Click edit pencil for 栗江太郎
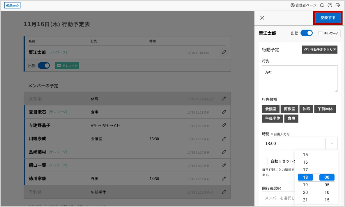 (224, 52)
